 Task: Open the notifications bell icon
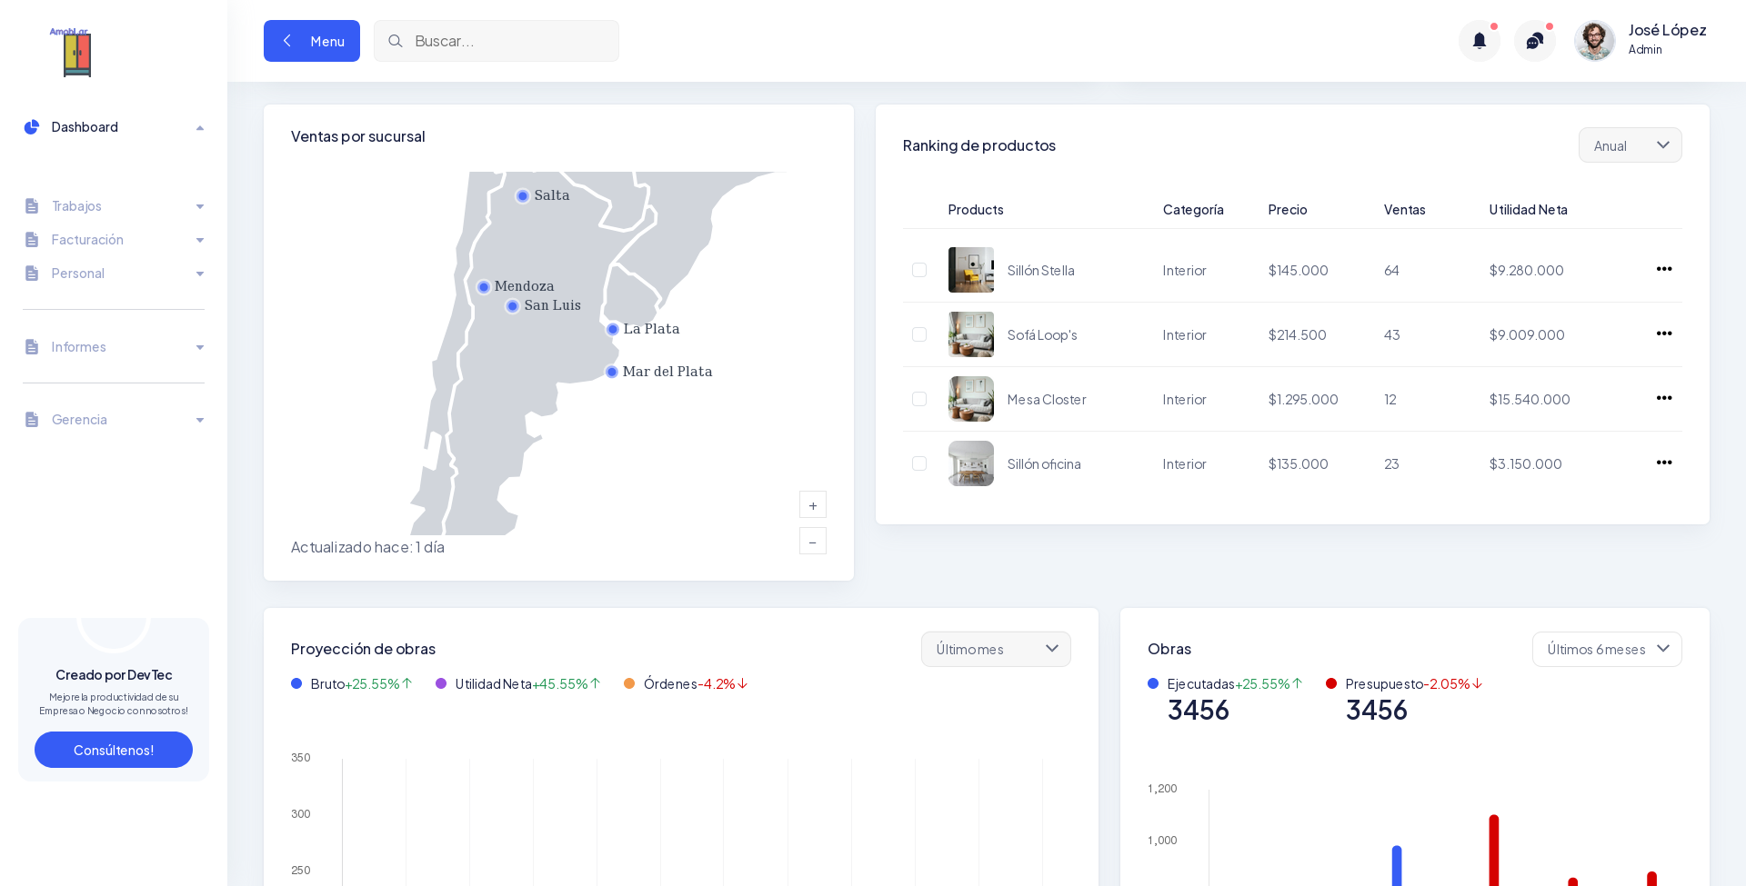tap(1479, 41)
